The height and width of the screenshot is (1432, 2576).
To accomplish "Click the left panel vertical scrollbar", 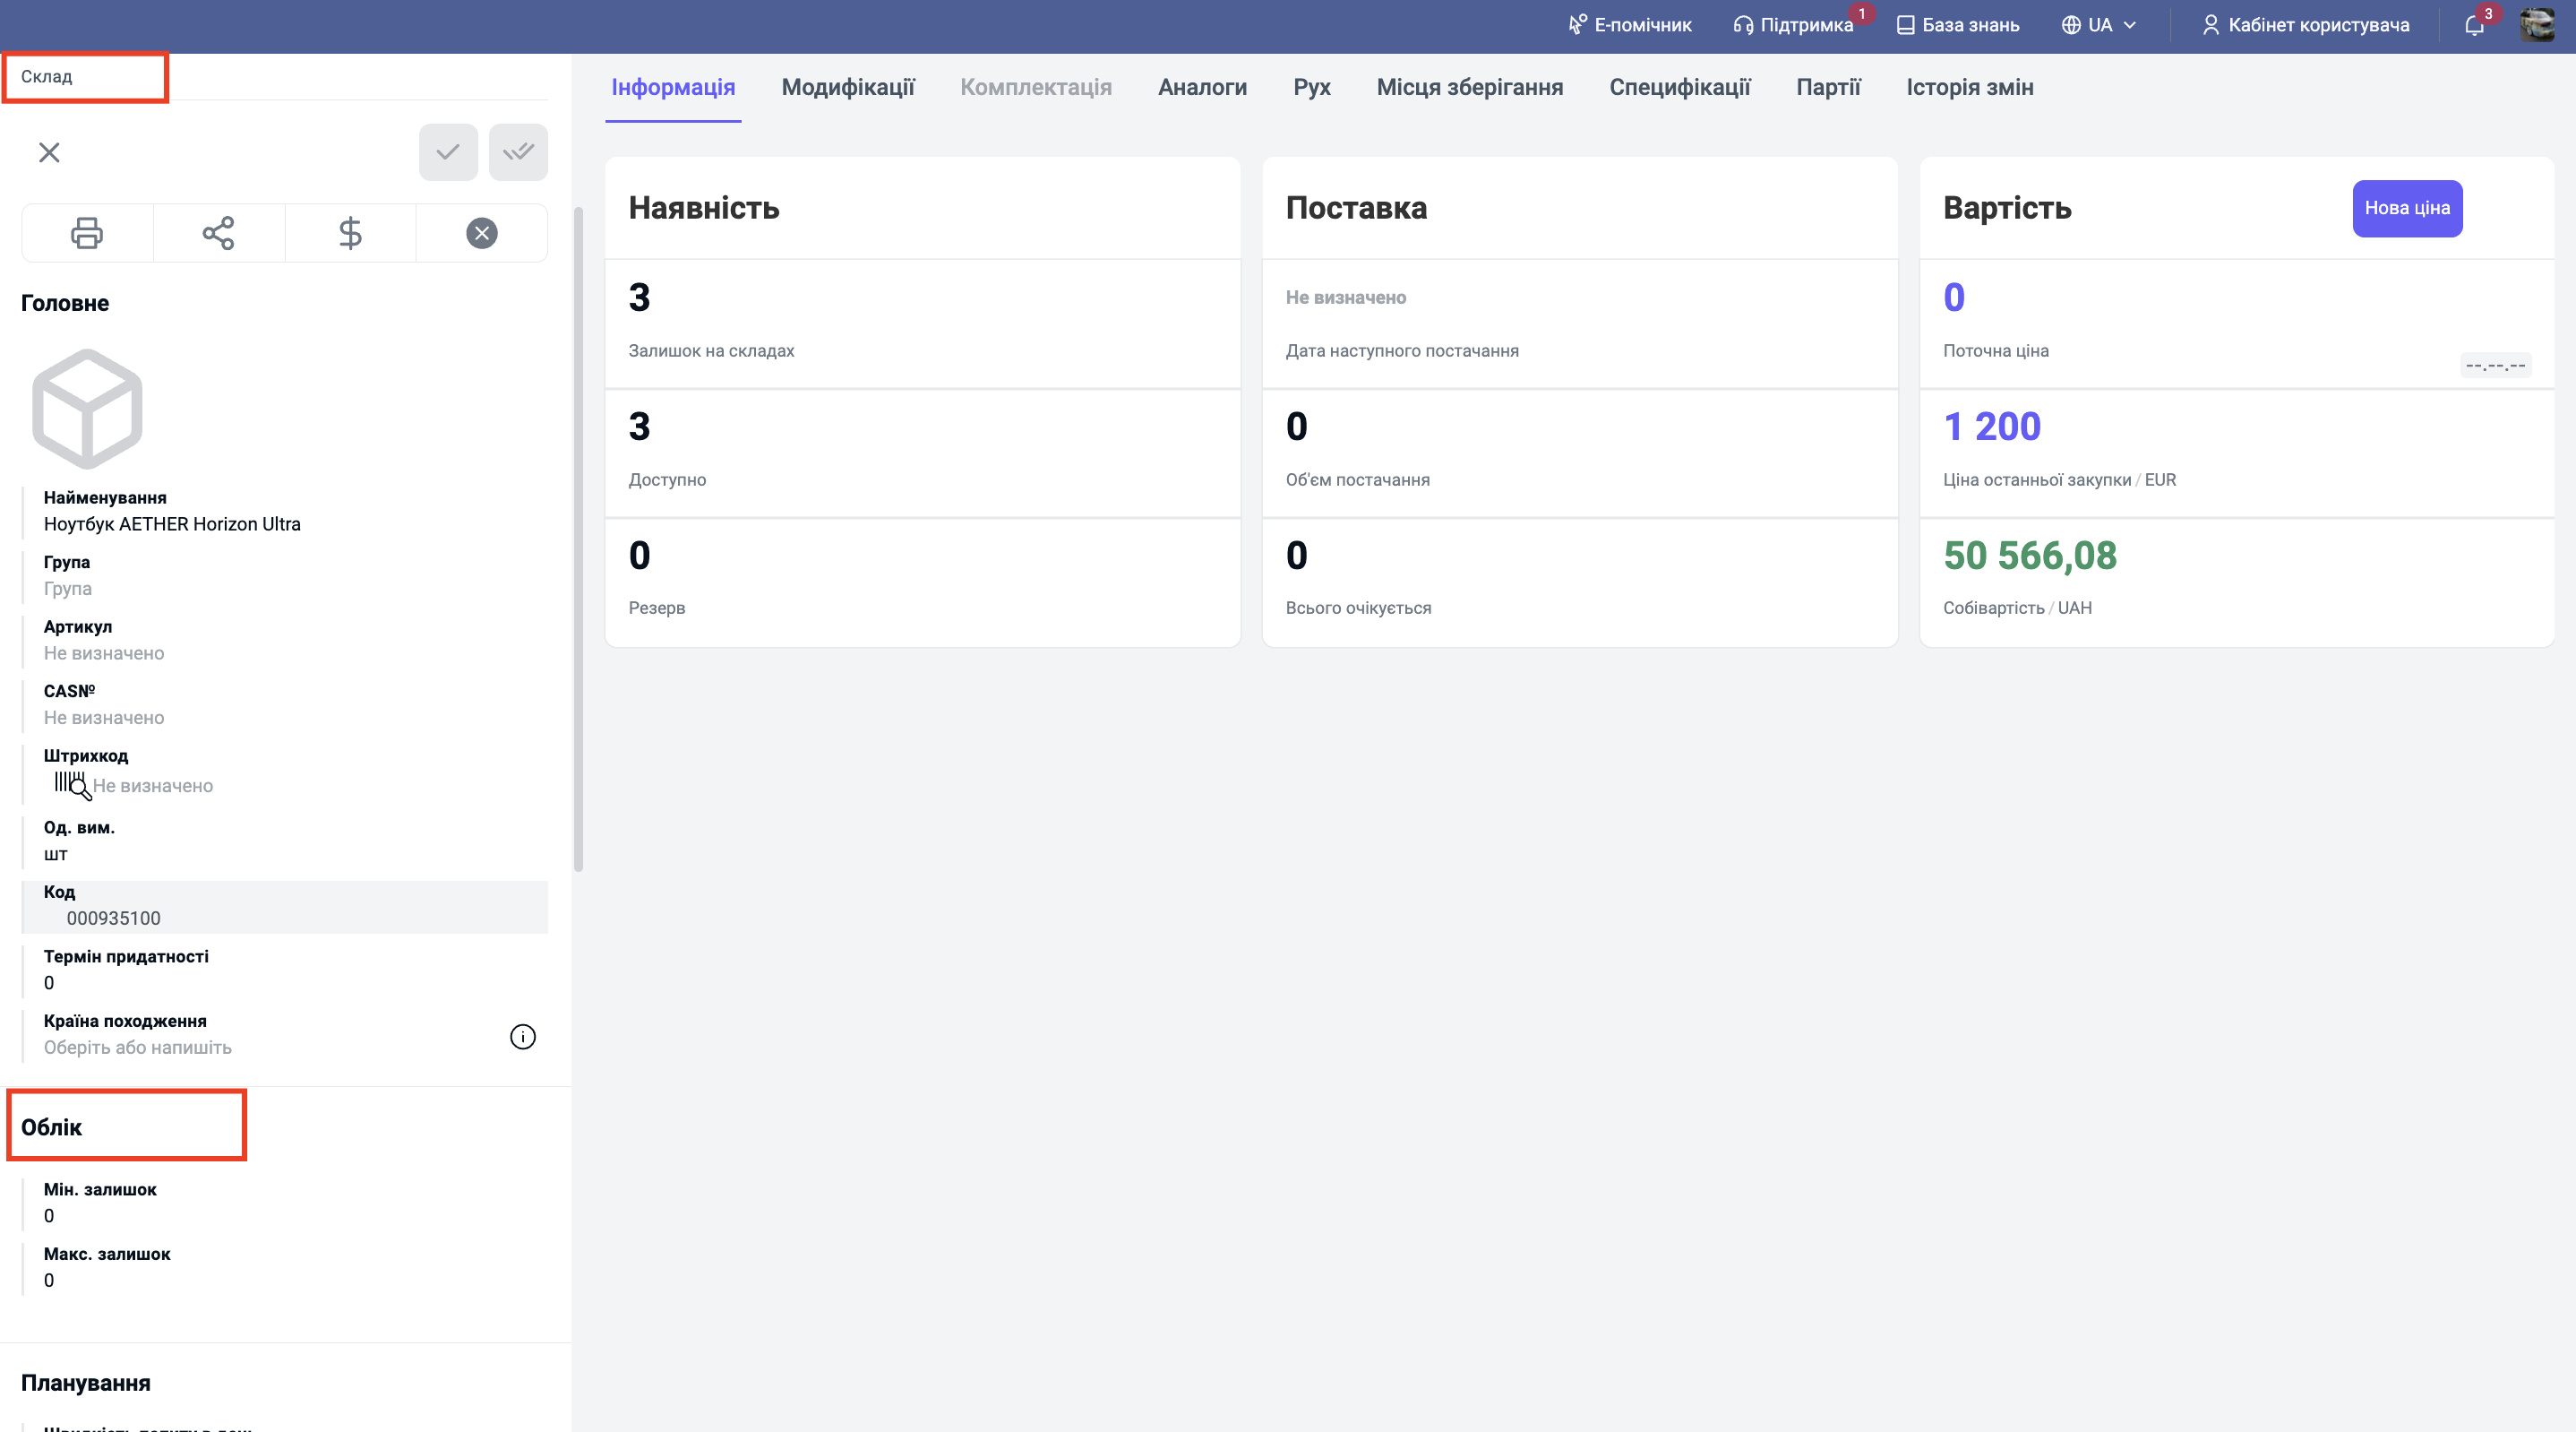I will tap(578, 540).
